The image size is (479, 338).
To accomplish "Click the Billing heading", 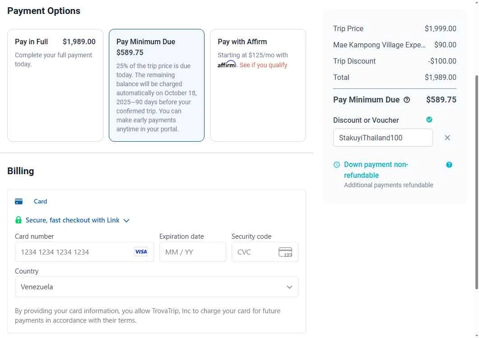I will pyautogui.click(x=20, y=171).
